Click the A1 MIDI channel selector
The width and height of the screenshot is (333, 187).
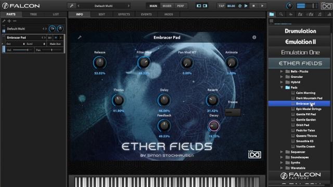tap(50, 37)
